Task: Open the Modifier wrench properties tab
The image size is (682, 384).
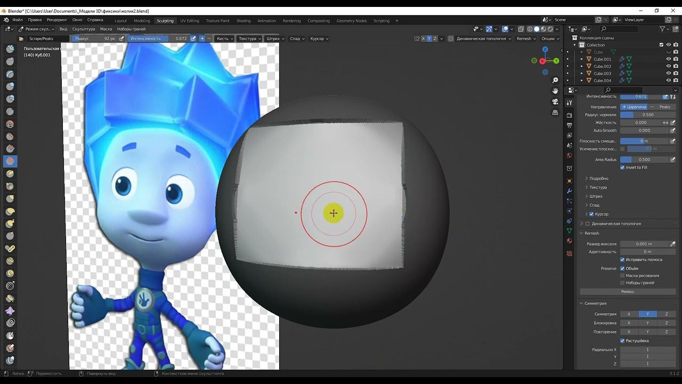Action: [570, 191]
